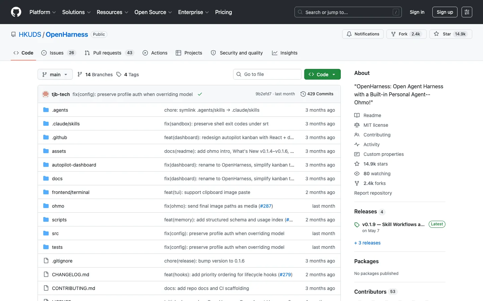Open the autopilot-dashboard folder
The image size is (483, 301).
point(74,165)
